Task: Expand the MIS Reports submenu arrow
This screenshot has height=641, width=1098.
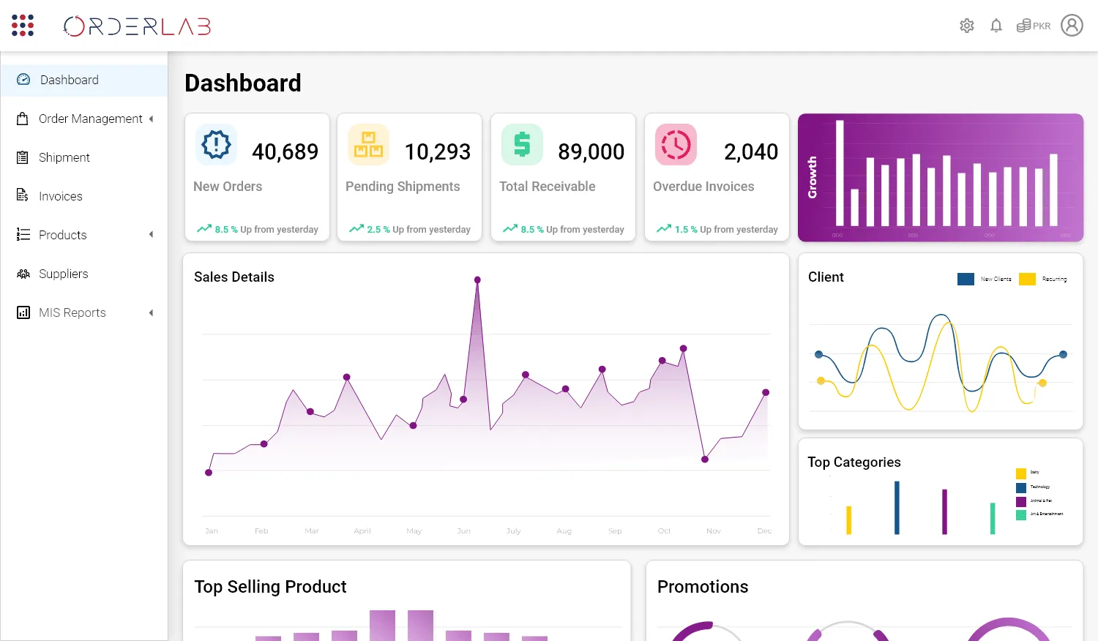Action: coord(152,312)
